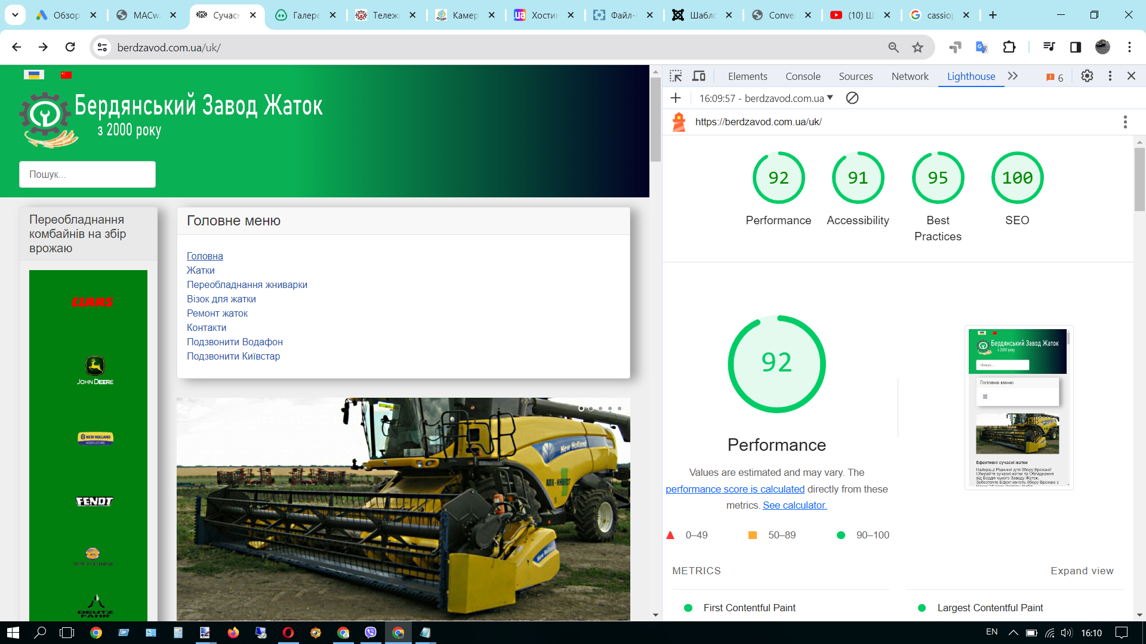Click the Accessibility 91 score gauge
The height and width of the screenshot is (644, 1146).
point(858,178)
